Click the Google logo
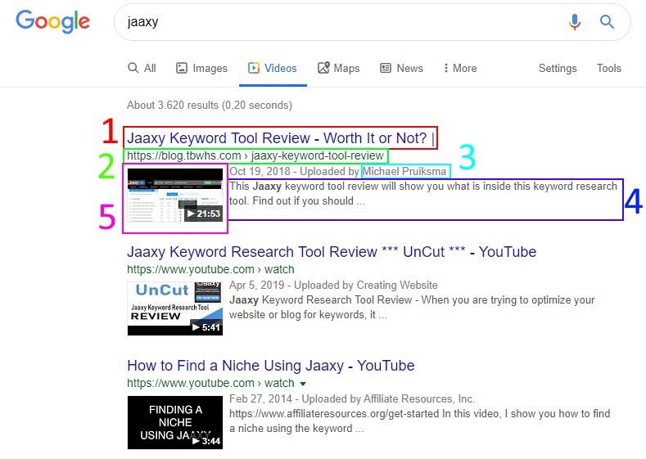 (x=52, y=21)
